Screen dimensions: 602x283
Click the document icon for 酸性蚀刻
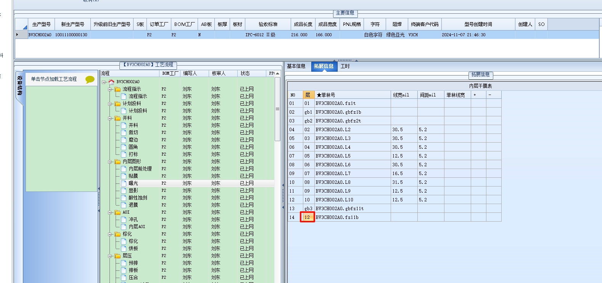click(x=124, y=198)
